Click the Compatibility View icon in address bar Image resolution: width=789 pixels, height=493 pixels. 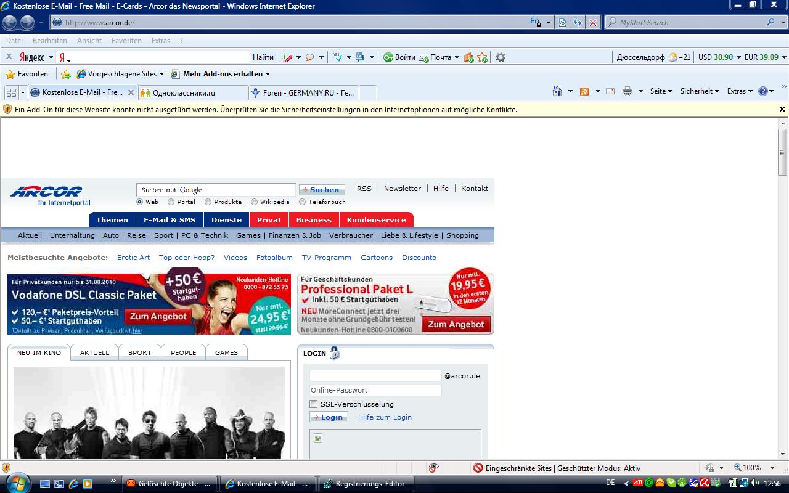(x=562, y=23)
